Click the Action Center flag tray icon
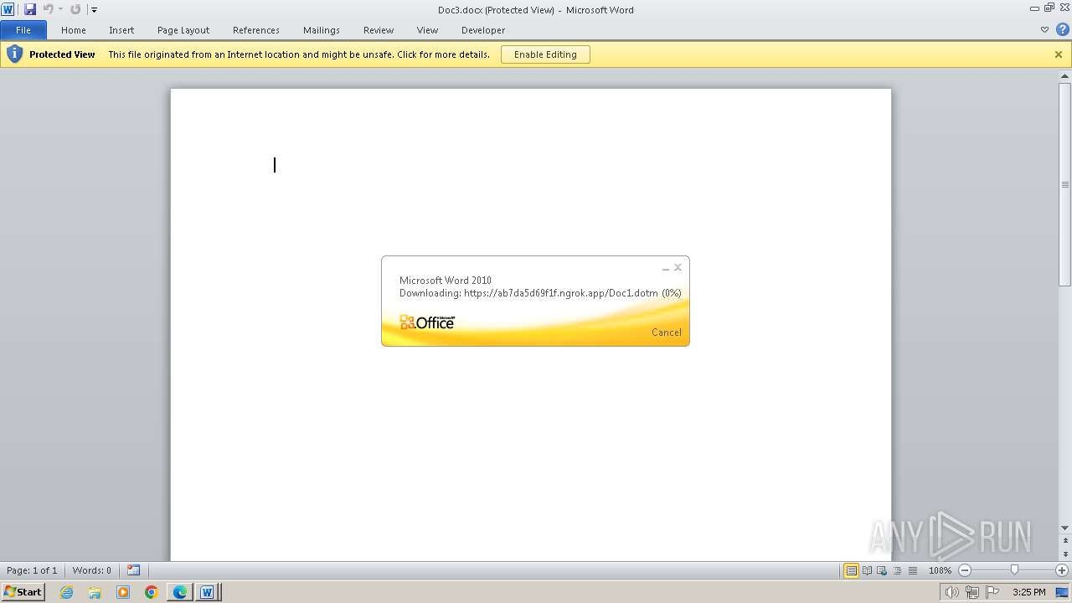 point(992,592)
